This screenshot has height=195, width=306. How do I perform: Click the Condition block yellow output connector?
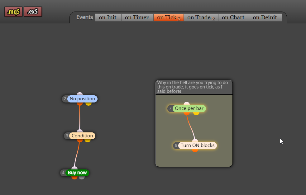[88, 140]
